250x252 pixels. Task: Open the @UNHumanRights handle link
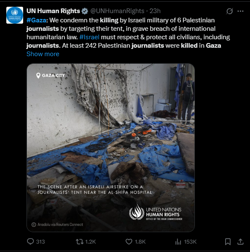click(x=117, y=11)
